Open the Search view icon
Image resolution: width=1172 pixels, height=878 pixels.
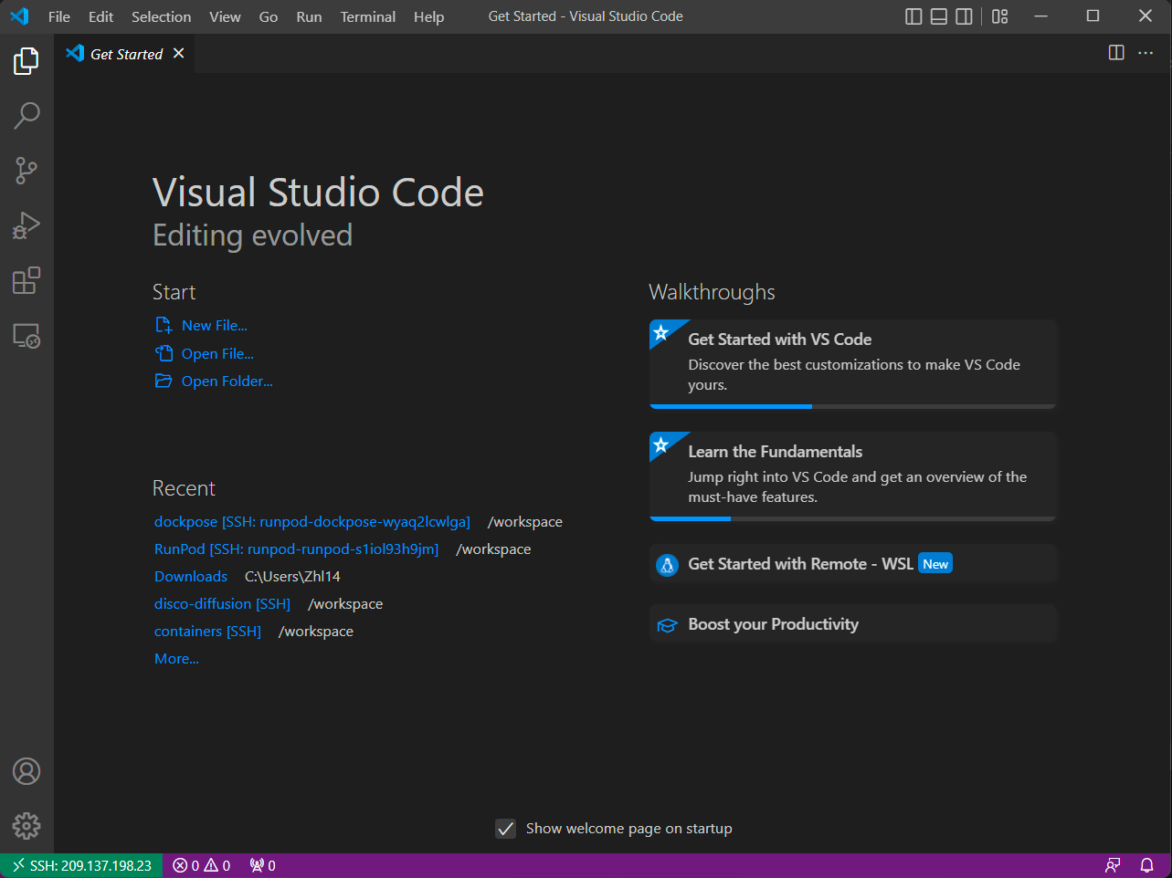coord(26,116)
